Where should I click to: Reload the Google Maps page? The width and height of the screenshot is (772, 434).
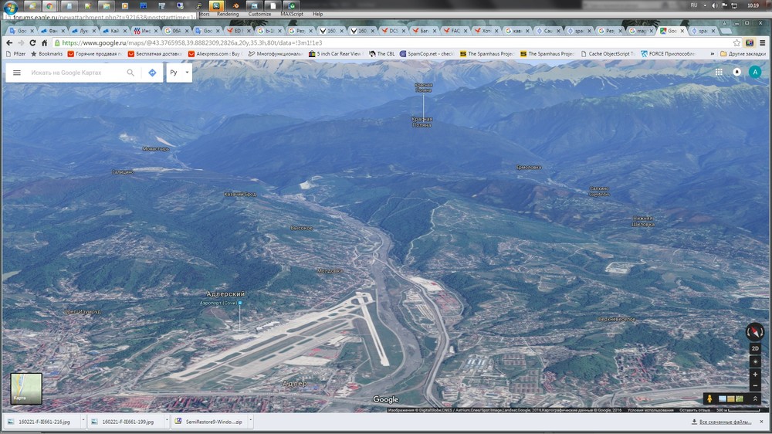[32, 42]
